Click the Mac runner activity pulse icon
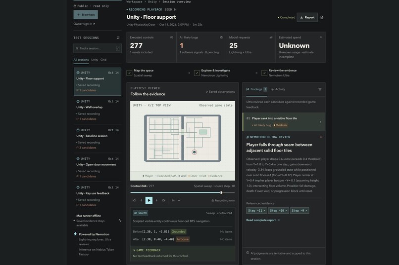The width and height of the screenshot is (399, 265). coord(120,221)
